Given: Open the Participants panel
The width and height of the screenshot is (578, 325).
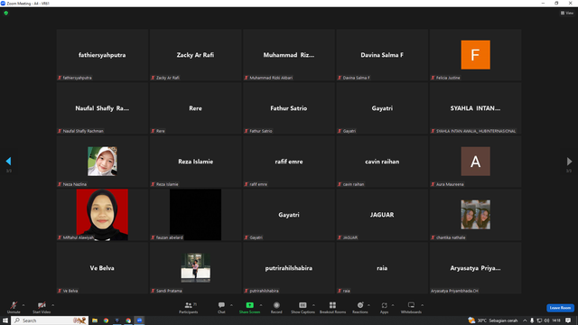Looking at the screenshot, I should [x=189, y=307].
